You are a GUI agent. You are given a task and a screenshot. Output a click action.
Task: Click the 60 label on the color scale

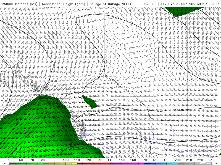(x=21, y=160)
